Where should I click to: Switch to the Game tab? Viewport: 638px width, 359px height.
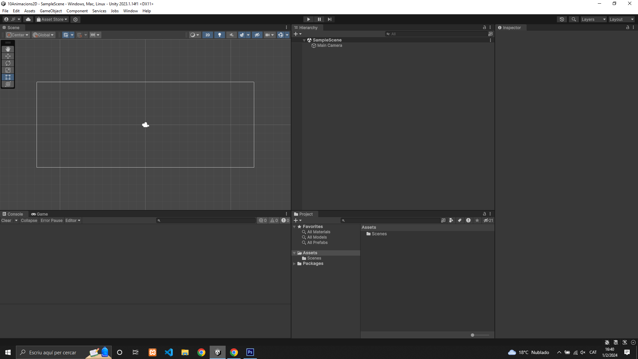coord(40,214)
